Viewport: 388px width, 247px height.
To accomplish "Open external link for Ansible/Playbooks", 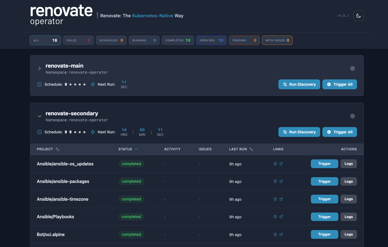I will point(281,217).
